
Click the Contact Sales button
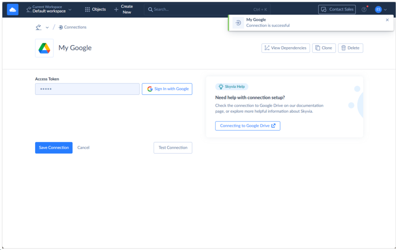click(x=337, y=9)
